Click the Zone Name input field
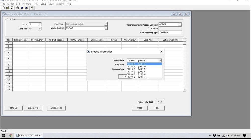This screenshot has height=139, width=251. click(x=170, y=28)
